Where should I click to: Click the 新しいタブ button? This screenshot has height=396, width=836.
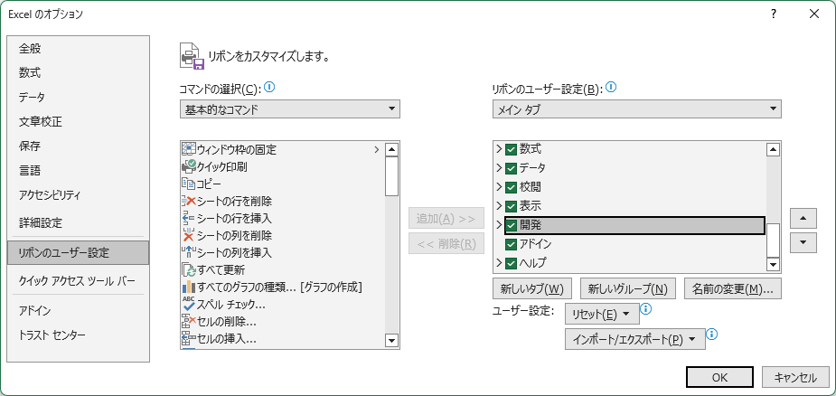(x=531, y=289)
